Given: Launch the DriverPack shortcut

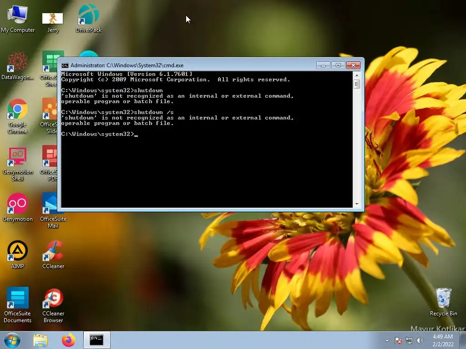Looking at the screenshot, I should (x=89, y=18).
